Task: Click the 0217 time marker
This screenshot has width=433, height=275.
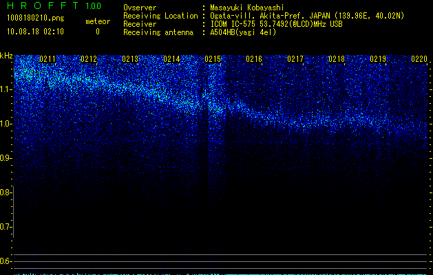Action: tap(295, 59)
